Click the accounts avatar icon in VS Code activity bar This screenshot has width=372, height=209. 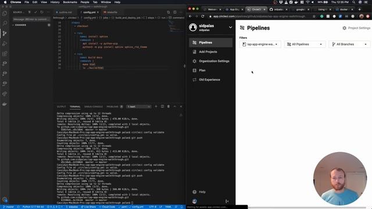pos(5,200)
